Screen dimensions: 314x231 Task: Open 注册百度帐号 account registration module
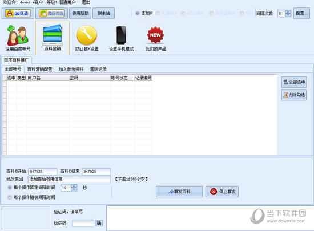pos(18,38)
